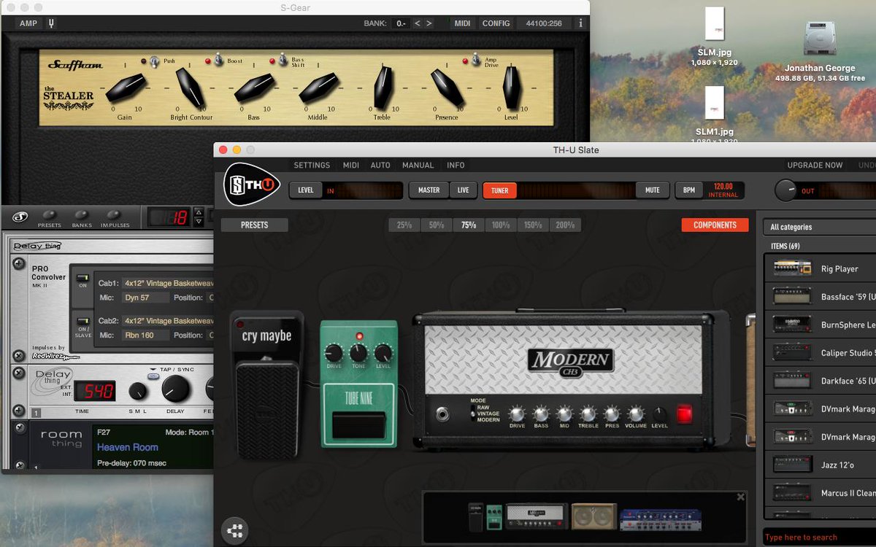Open the S-Gear bank selector field

(x=401, y=23)
